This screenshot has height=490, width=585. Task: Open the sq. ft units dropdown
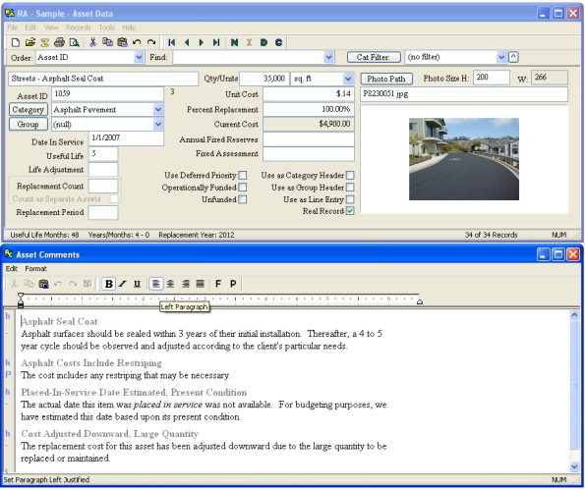point(348,79)
